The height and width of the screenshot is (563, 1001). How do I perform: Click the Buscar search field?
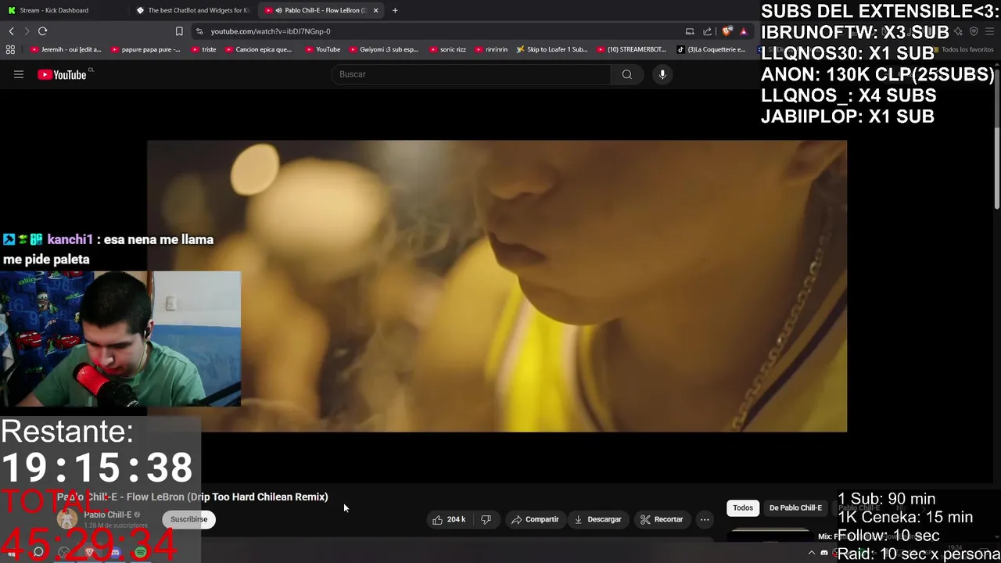coord(472,74)
